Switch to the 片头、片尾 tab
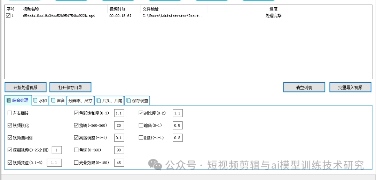The image size is (376, 180). coord(109,100)
